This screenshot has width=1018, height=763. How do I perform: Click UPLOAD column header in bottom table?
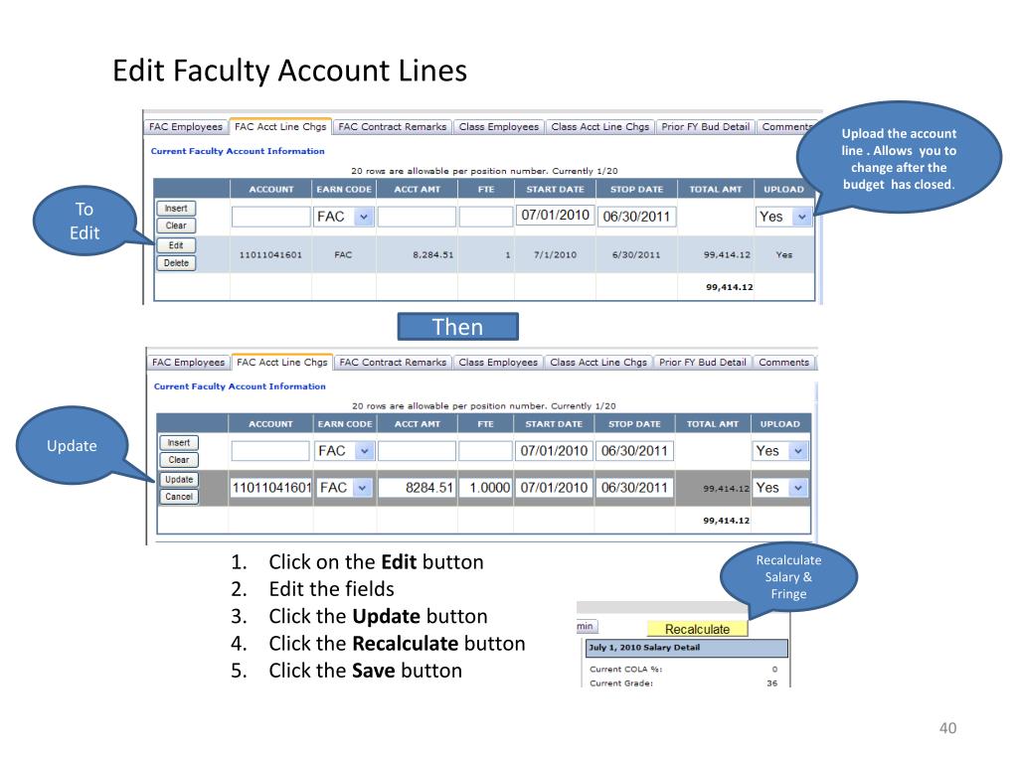(779, 424)
